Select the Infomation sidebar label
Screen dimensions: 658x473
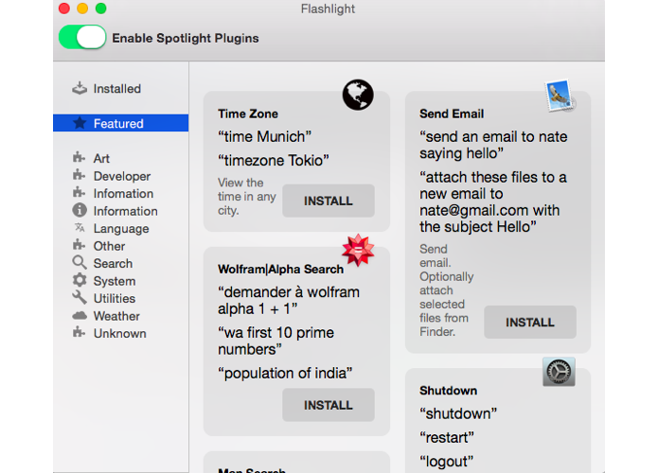tap(123, 193)
